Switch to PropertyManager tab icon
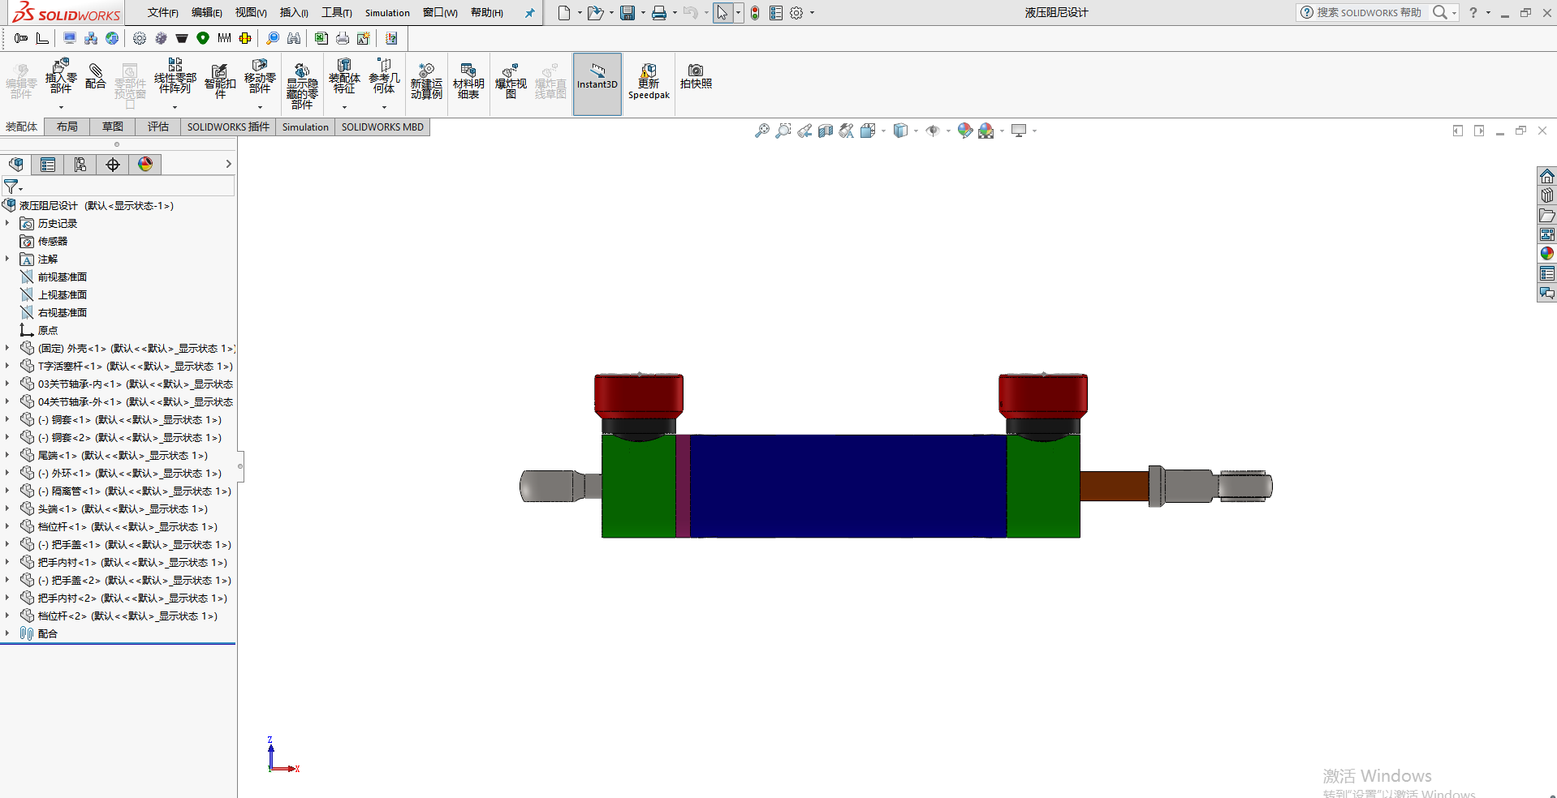This screenshot has width=1557, height=798. pyautogui.click(x=48, y=165)
